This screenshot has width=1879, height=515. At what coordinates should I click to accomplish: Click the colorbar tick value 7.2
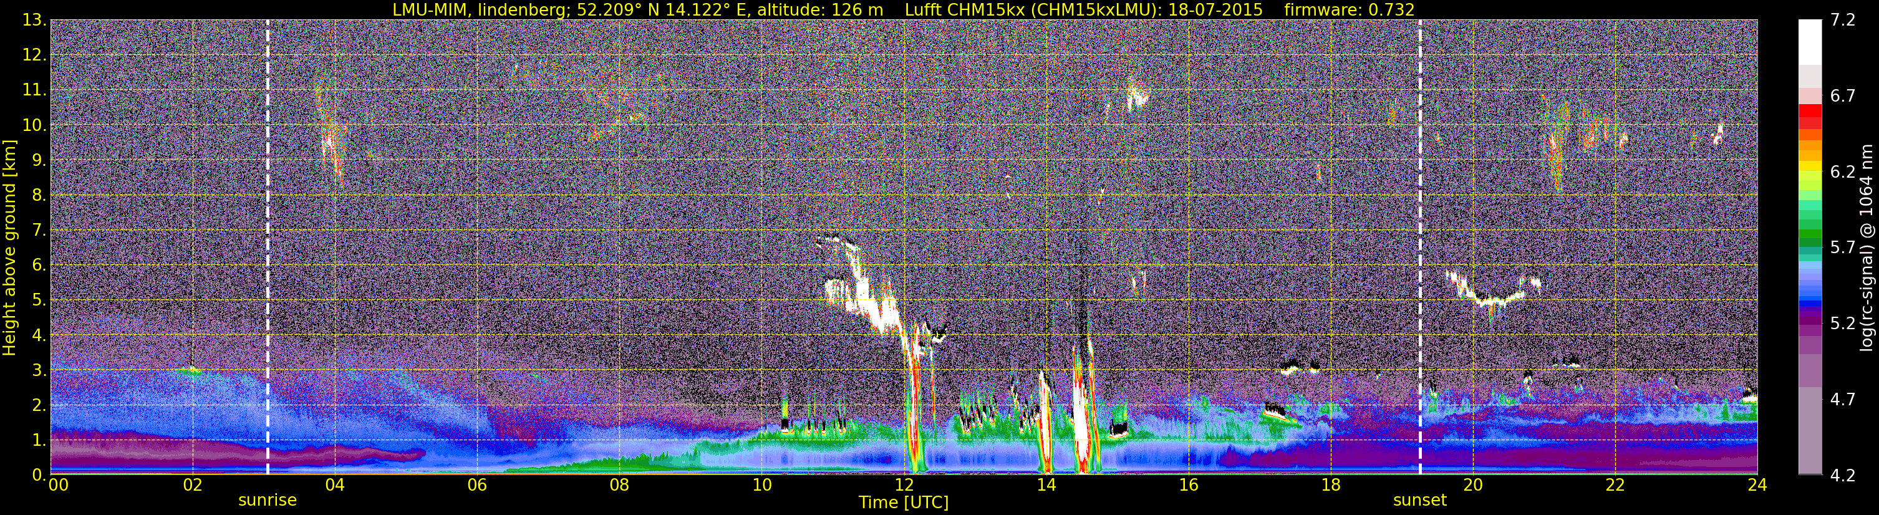(x=1843, y=20)
